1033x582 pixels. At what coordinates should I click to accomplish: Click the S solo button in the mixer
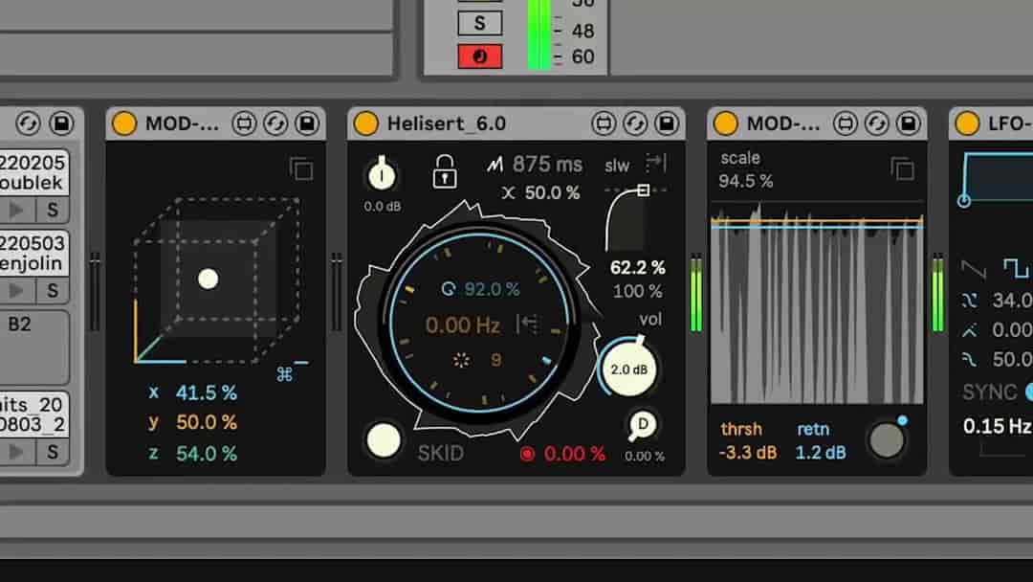point(480,21)
